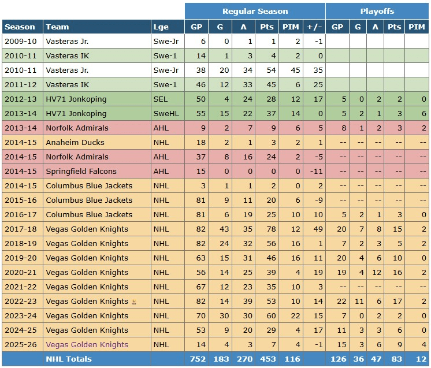Click the SweHL league cell
The width and height of the screenshot is (431, 368).
click(x=168, y=113)
